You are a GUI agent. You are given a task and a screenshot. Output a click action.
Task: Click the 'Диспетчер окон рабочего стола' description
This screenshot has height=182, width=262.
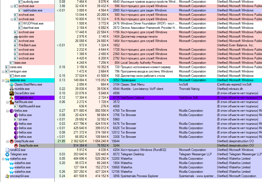143,76
